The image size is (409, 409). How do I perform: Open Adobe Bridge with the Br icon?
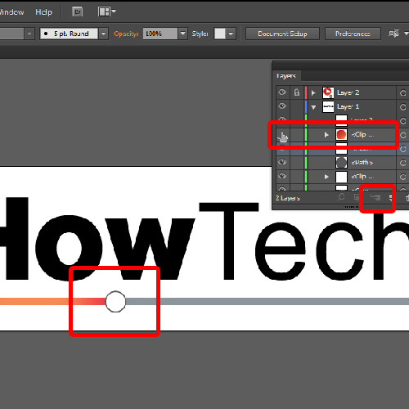coord(78,11)
